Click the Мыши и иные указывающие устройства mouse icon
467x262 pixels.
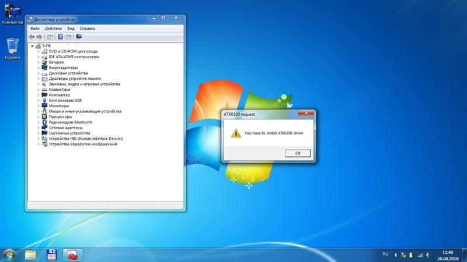click(x=44, y=111)
